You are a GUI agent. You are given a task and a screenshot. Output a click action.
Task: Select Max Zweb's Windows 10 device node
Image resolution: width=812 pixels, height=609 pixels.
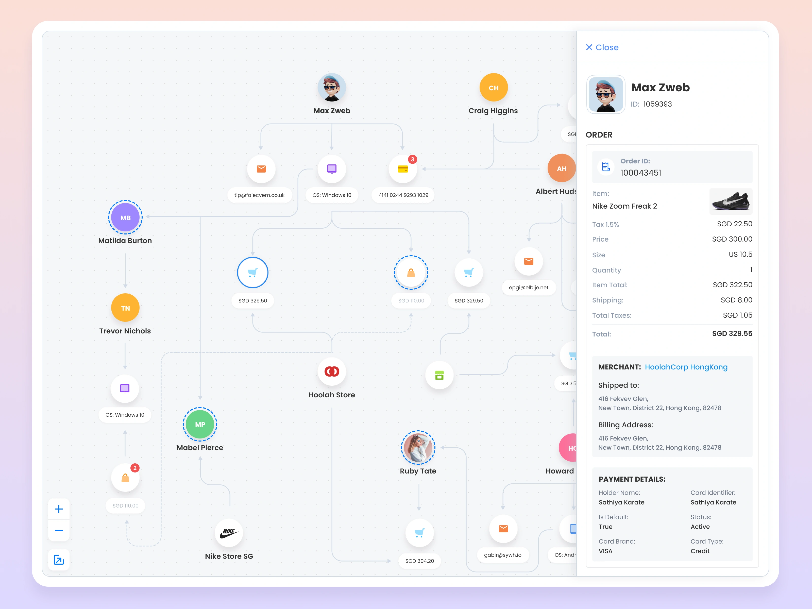pyautogui.click(x=331, y=169)
